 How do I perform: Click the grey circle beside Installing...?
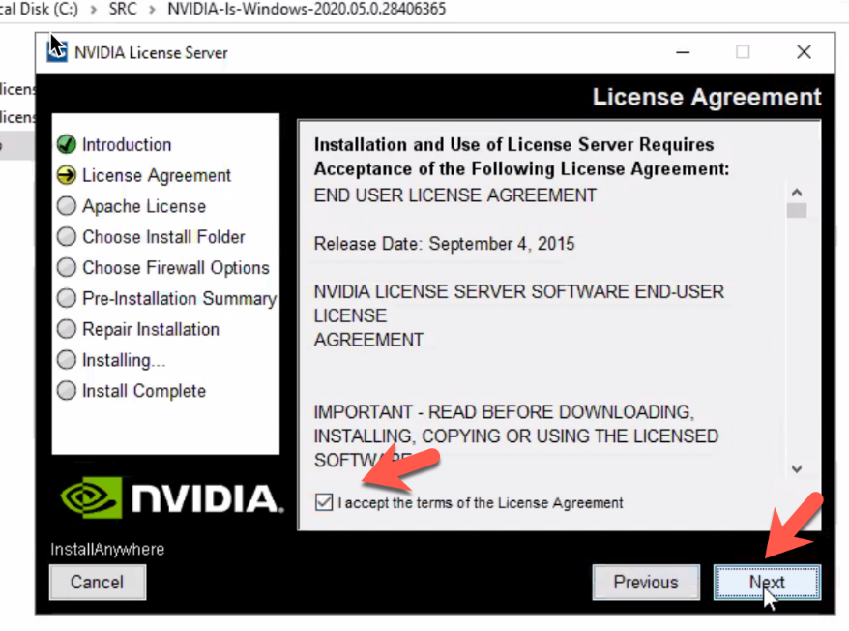click(67, 360)
